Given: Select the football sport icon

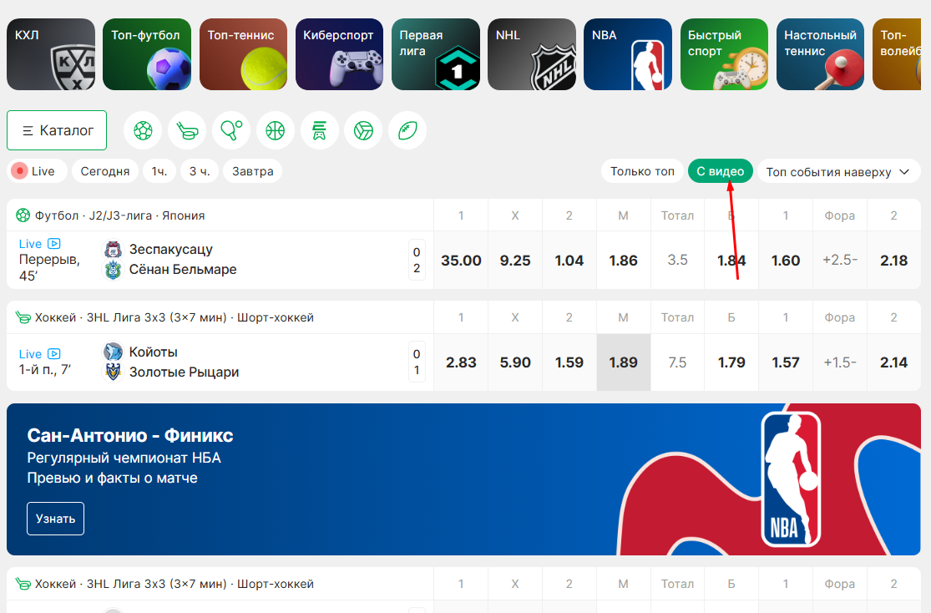Looking at the screenshot, I should point(143,131).
